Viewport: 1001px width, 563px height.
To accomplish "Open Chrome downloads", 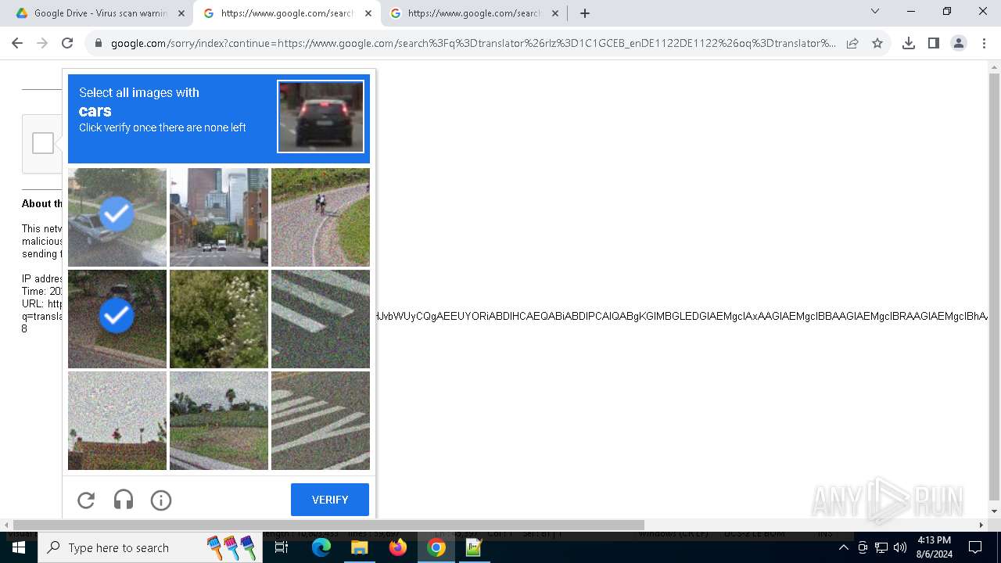I will click(909, 43).
